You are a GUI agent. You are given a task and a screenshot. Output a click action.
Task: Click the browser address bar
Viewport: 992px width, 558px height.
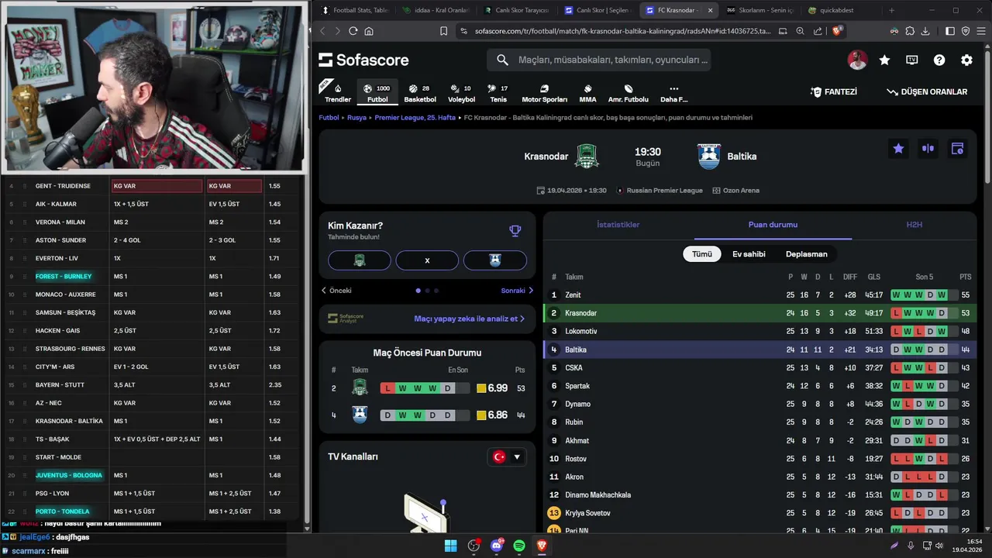(x=622, y=31)
